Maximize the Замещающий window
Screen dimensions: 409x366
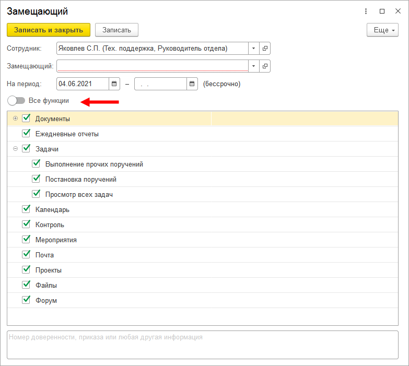(382, 11)
